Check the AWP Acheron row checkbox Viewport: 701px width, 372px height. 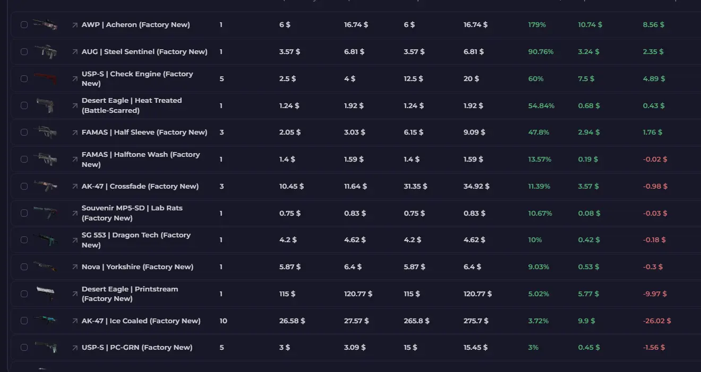coord(24,25)
